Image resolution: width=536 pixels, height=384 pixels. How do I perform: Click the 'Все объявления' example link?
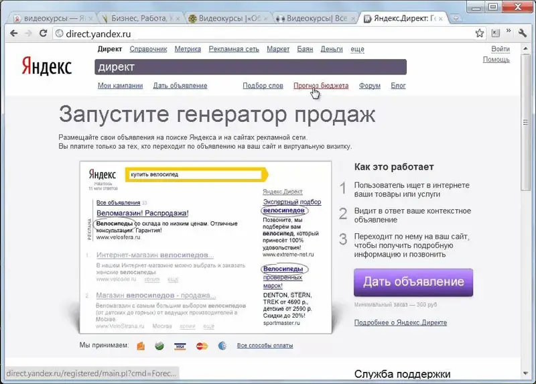119,203
